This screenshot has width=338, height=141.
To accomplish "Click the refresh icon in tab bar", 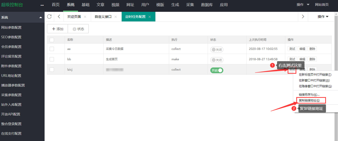I will point(49,16).
